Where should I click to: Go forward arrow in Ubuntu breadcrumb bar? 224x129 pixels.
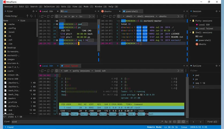click(x=178, y=16)
